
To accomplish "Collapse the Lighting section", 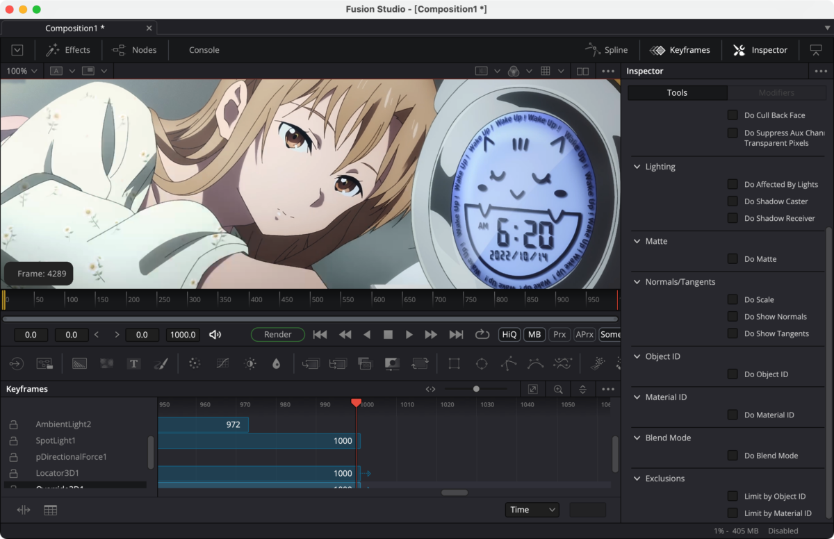I will coord(637,167).
